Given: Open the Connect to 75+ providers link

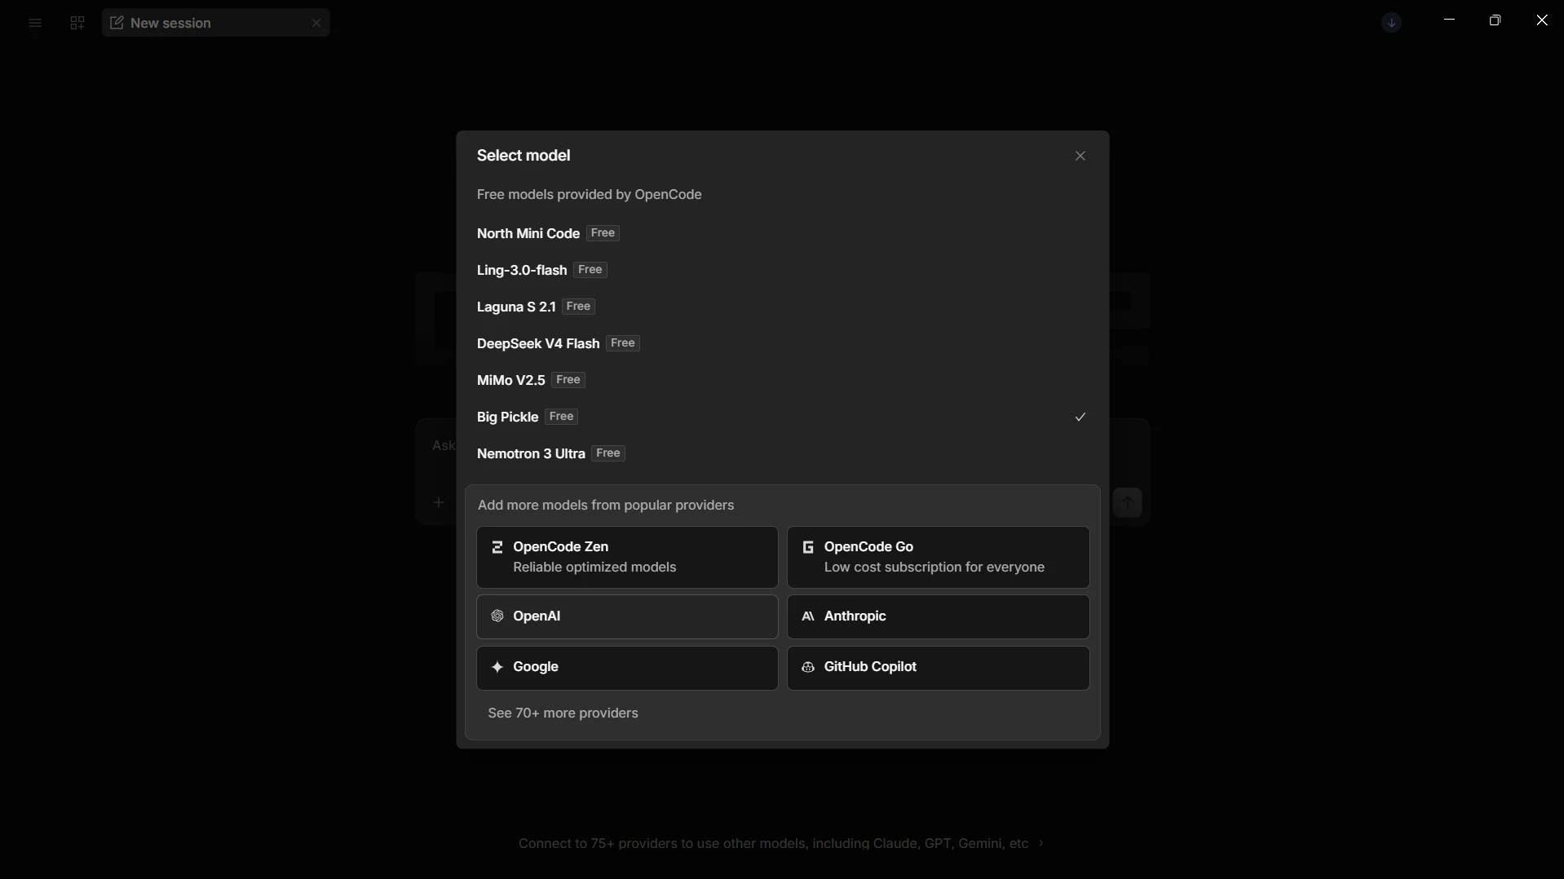Looking at the screenshot, I should coord(780,844).
